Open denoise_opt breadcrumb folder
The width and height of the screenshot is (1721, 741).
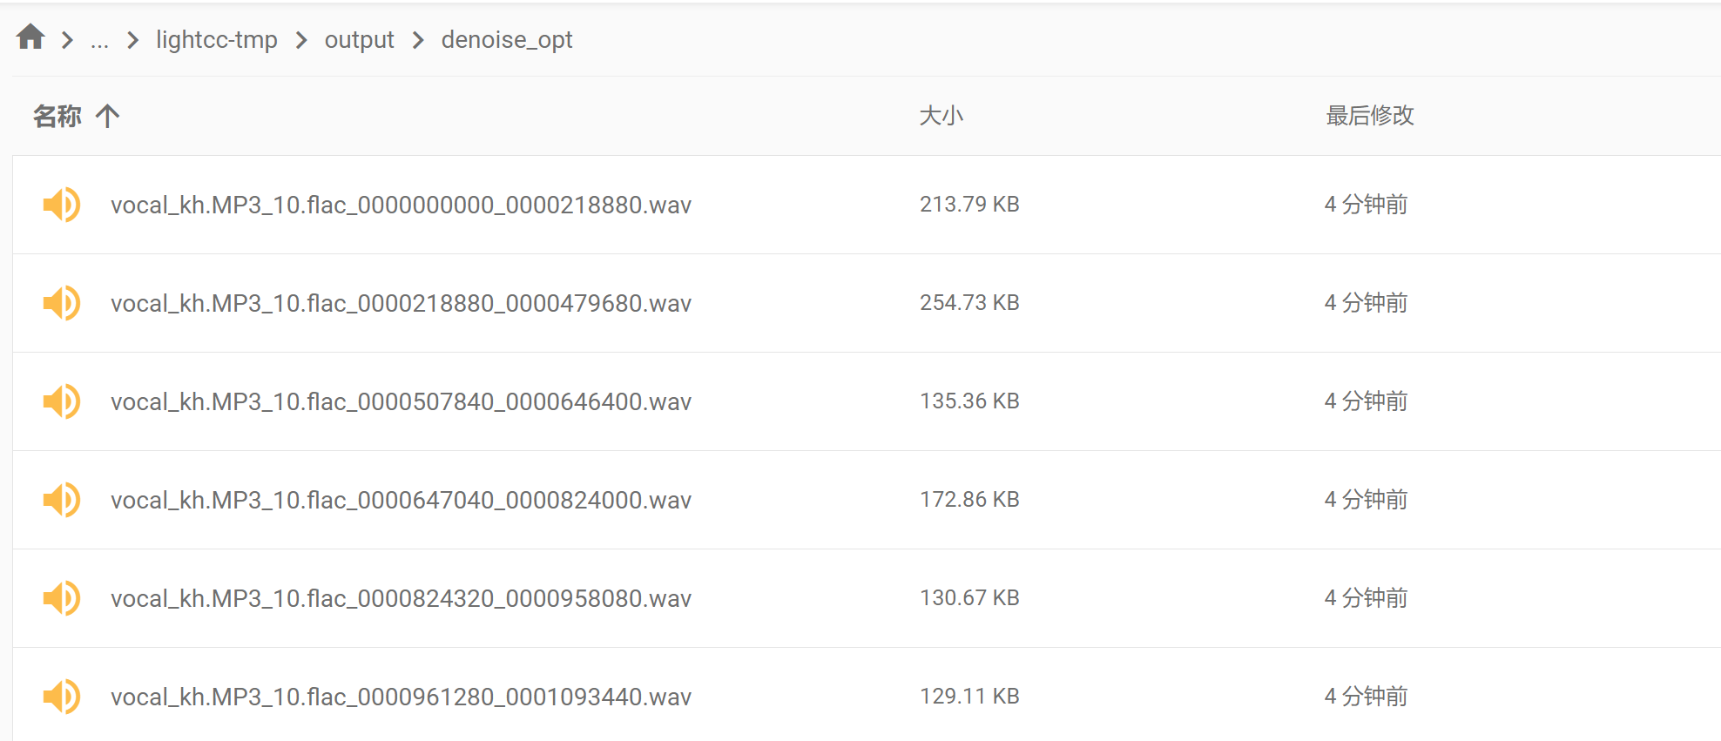[x=507, y=40]
